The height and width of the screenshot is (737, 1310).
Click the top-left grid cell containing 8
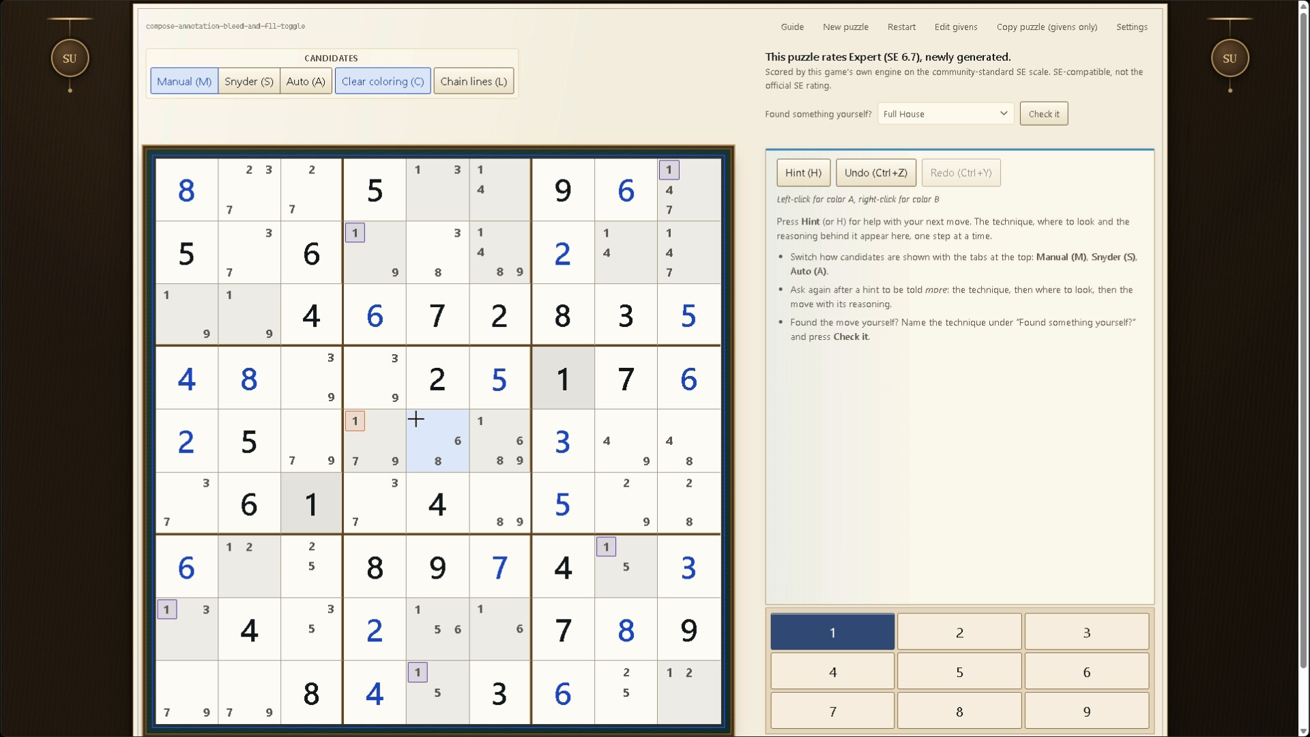pyautogui.click(x=186, y=190)
